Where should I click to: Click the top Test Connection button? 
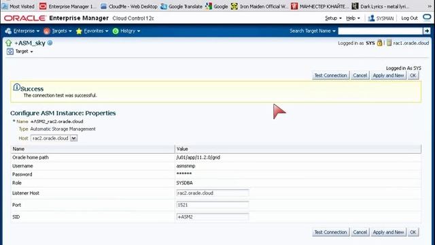[330, 76]
